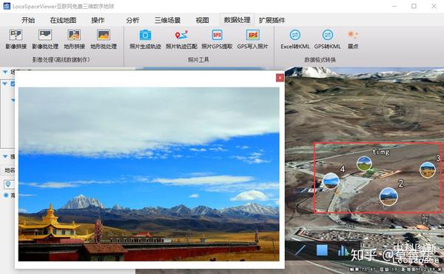The image size is (444, 274).
Task: Open the GPS转KML converter
Action: tap(328, 39)
